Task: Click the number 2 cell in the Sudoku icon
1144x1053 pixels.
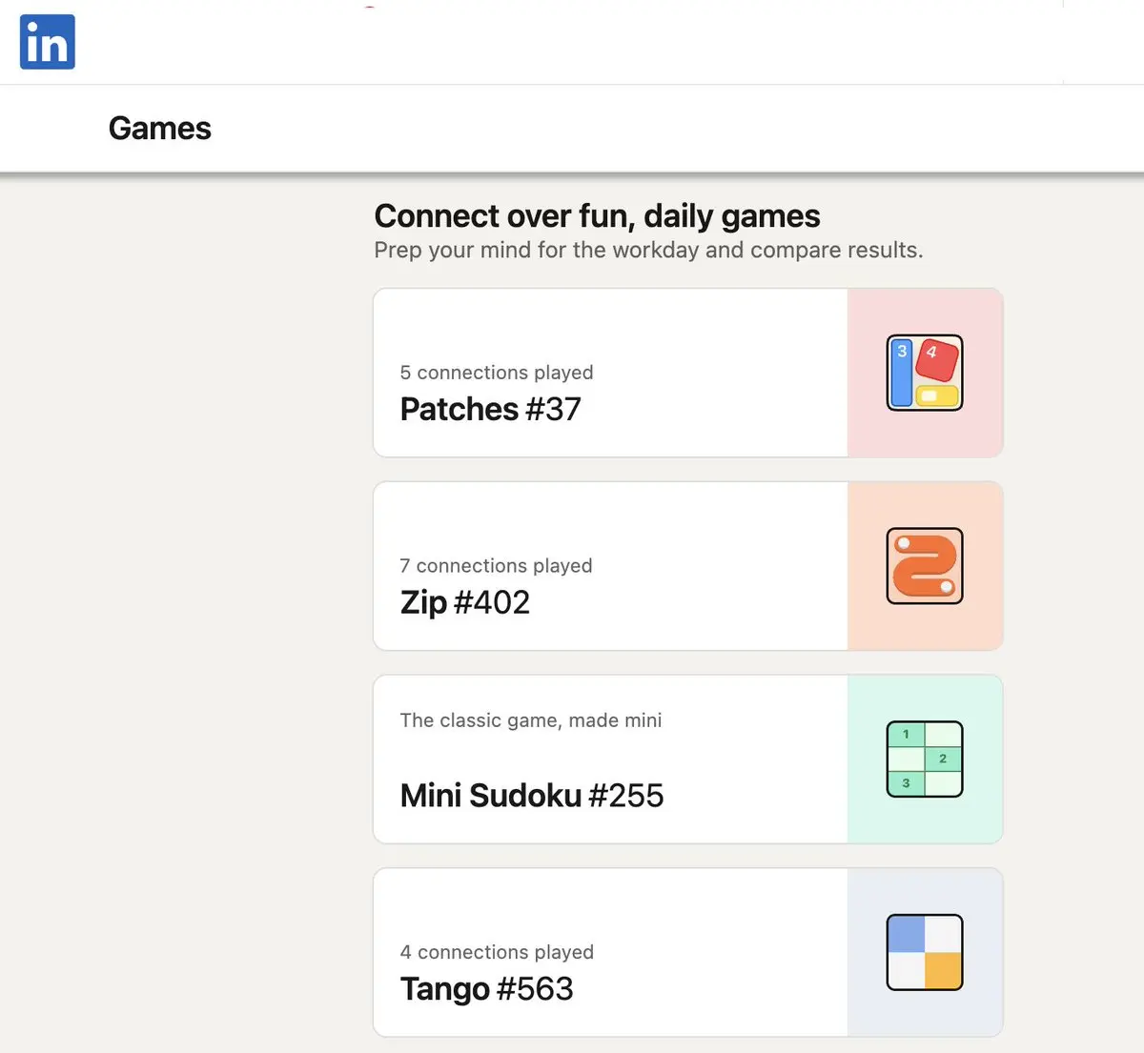Action: [x=943, y=759]
